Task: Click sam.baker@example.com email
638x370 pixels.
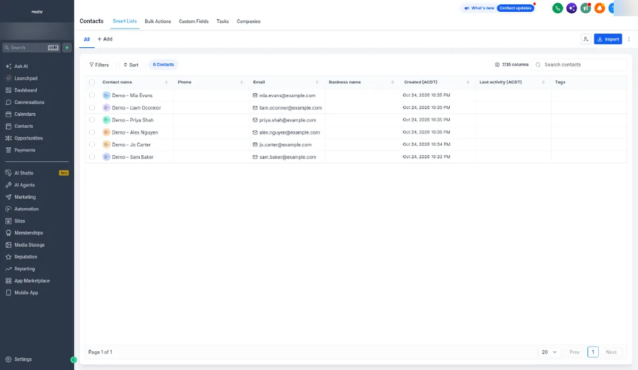Action: 288,157
